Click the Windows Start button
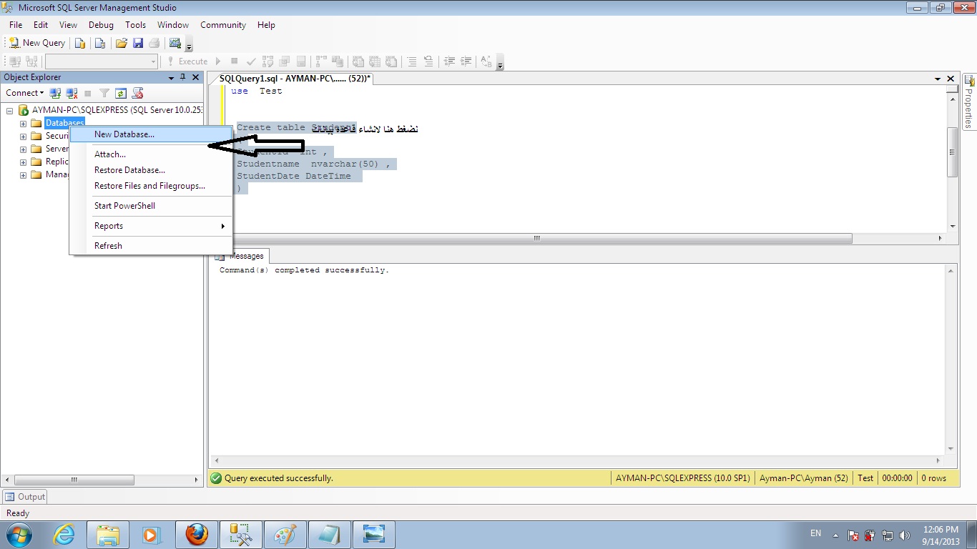 [x=19, y=535]
